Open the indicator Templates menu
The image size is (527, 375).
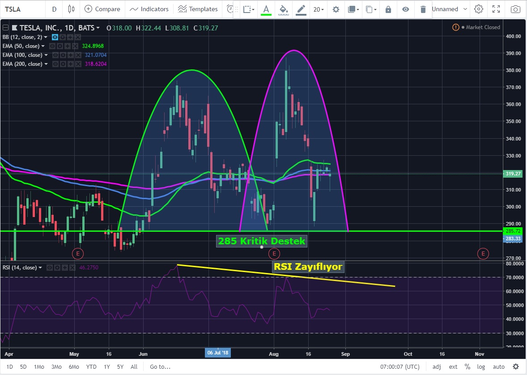tap(198, 9)
